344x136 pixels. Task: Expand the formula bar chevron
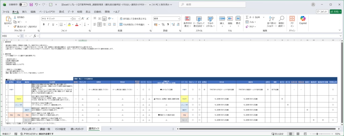[x=341, y=36]
